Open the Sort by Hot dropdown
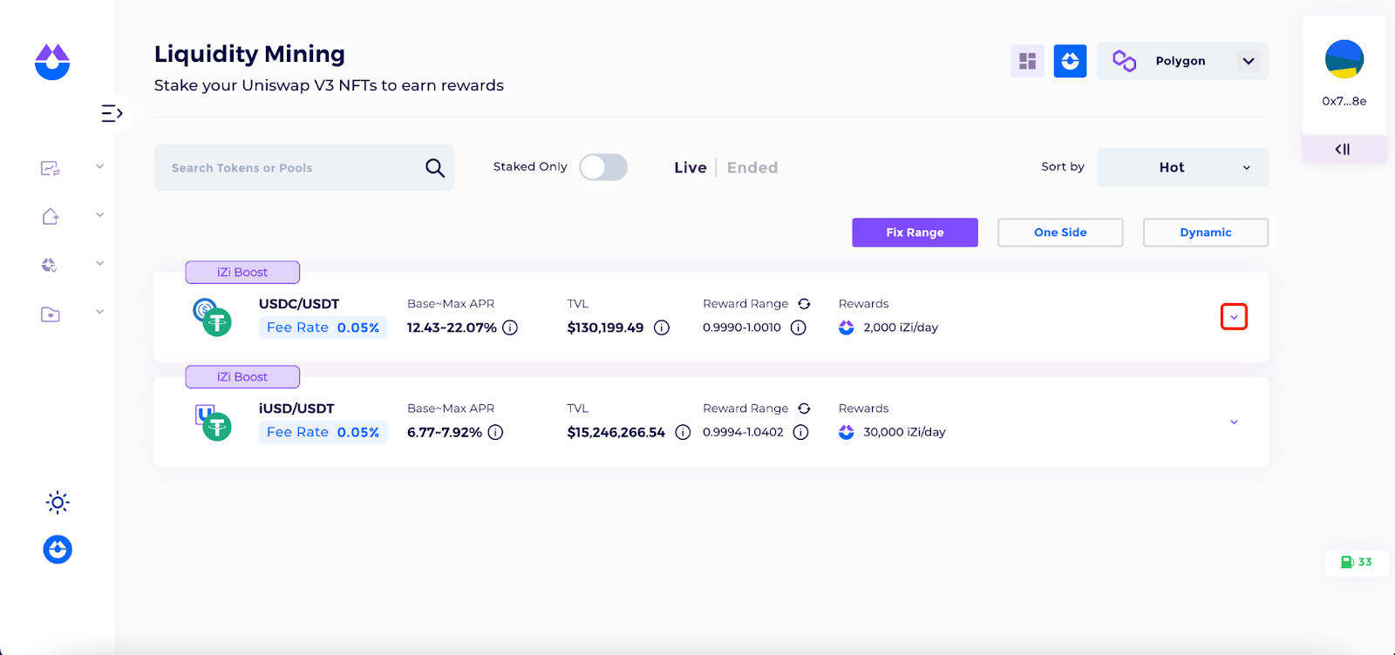The image size is (1395, 655). tap(1182, 167)
